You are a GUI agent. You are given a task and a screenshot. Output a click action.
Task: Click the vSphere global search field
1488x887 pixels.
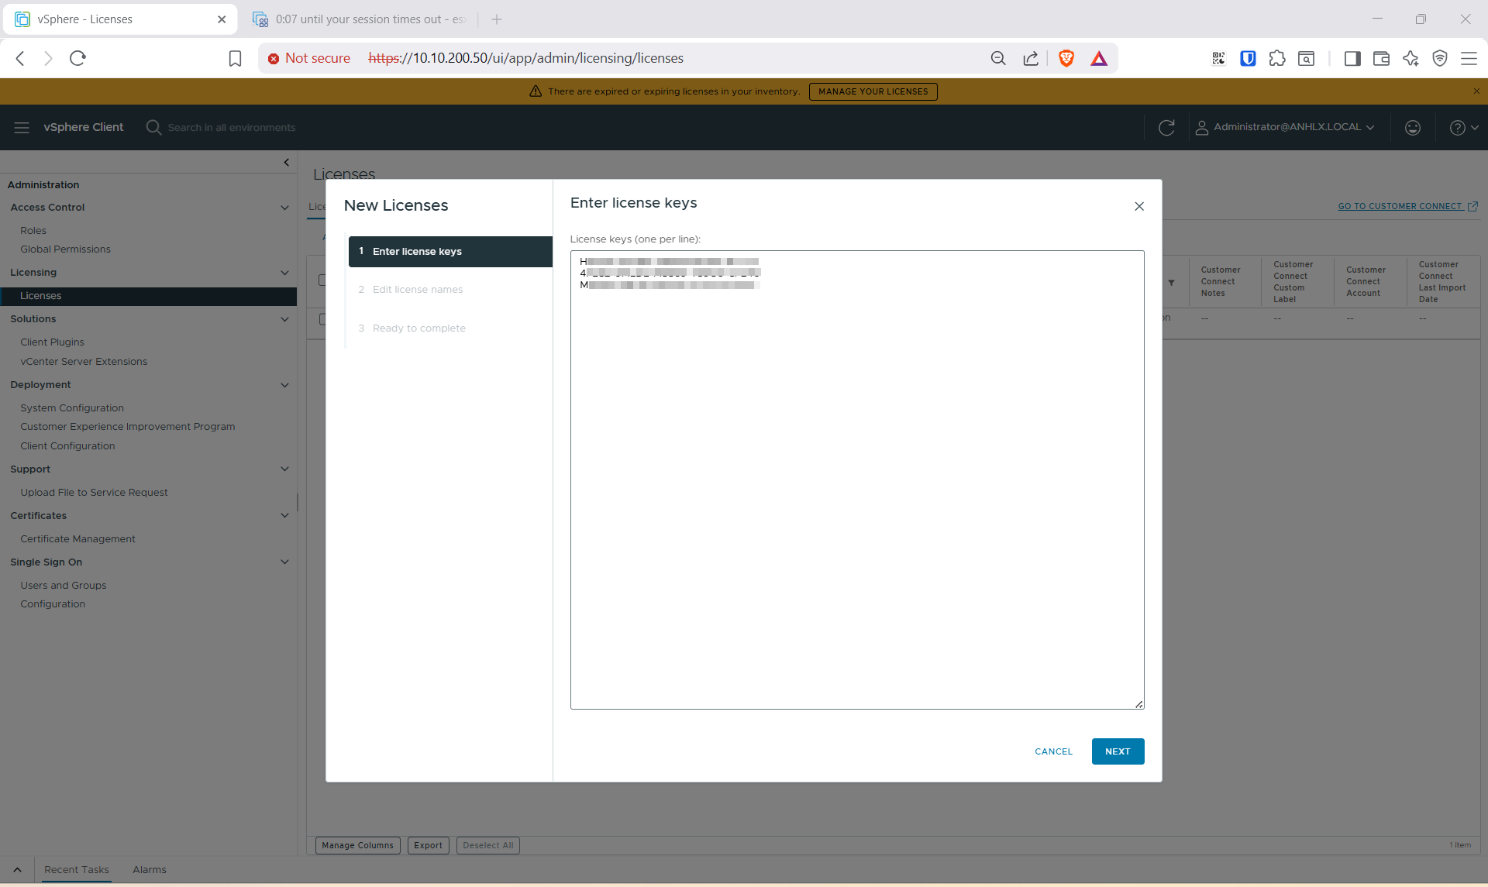click(232, 128)
